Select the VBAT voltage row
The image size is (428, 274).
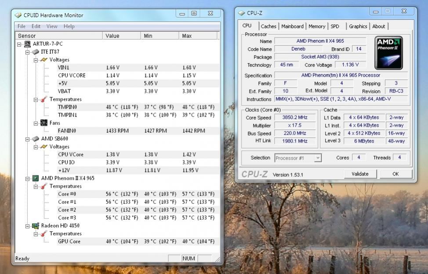[x=138, y=91]
